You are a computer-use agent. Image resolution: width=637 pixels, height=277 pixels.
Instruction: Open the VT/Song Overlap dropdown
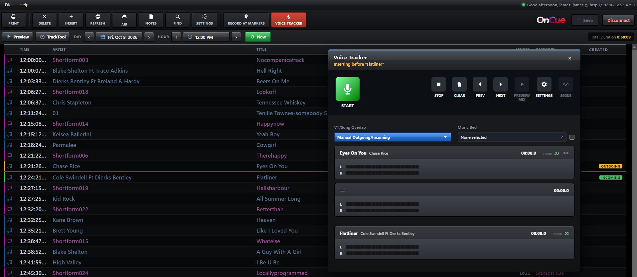pyautogui.click(x=393, y=137)
